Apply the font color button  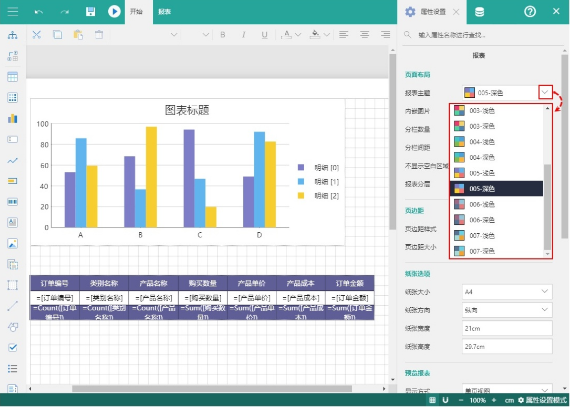286,35
